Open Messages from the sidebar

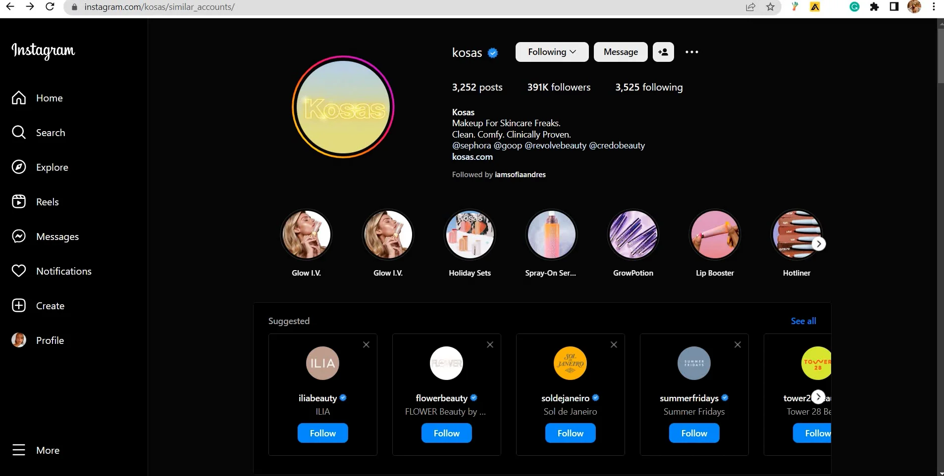point(19,236)
